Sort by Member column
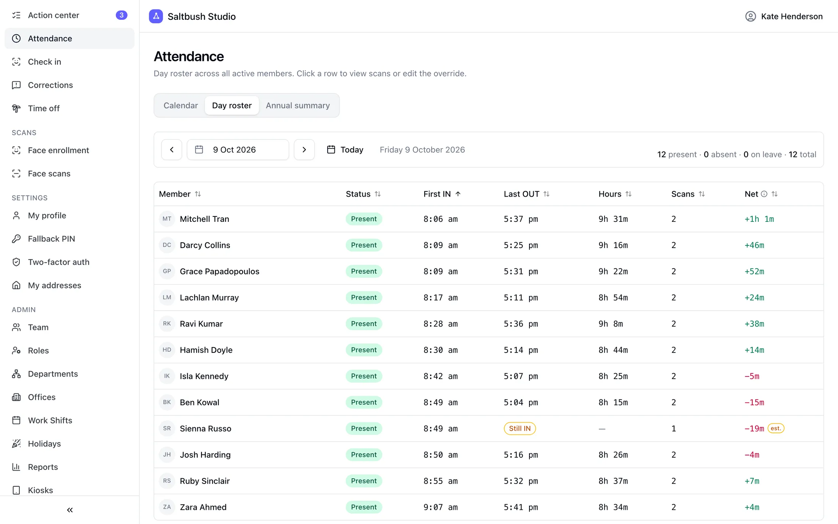Screen dimensions: 838x524 180,194
